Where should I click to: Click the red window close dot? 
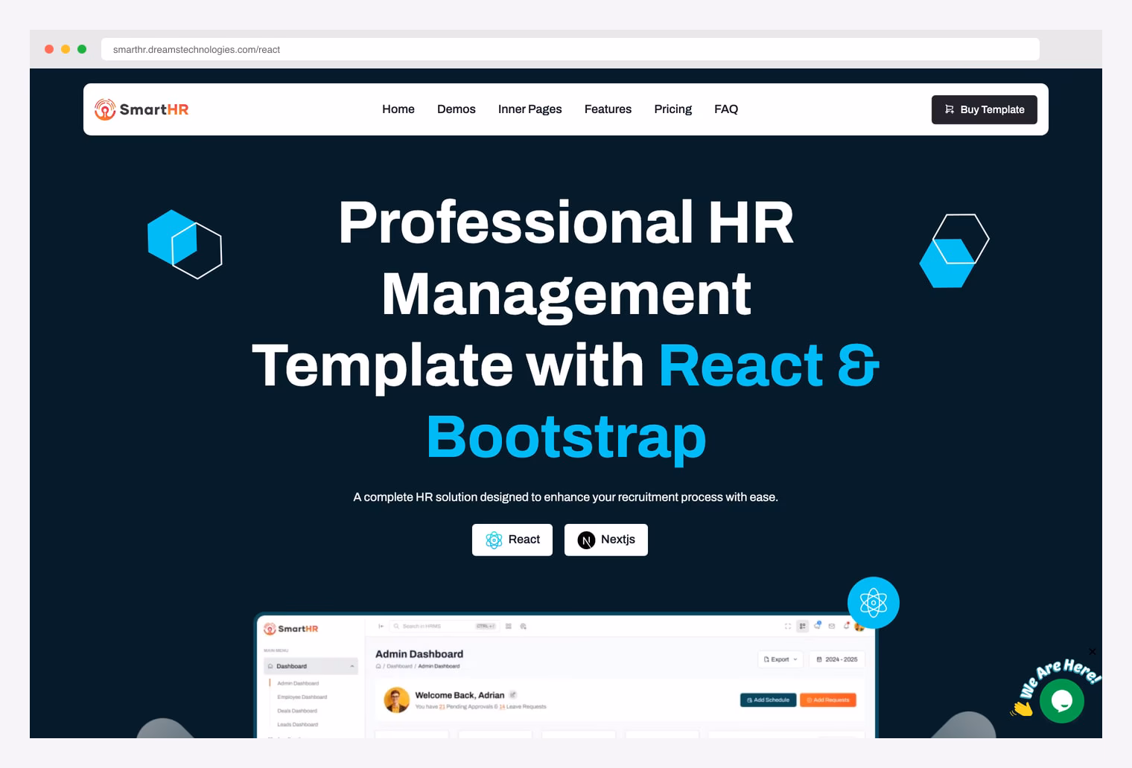pyautogui.click(x=49, y=49)
